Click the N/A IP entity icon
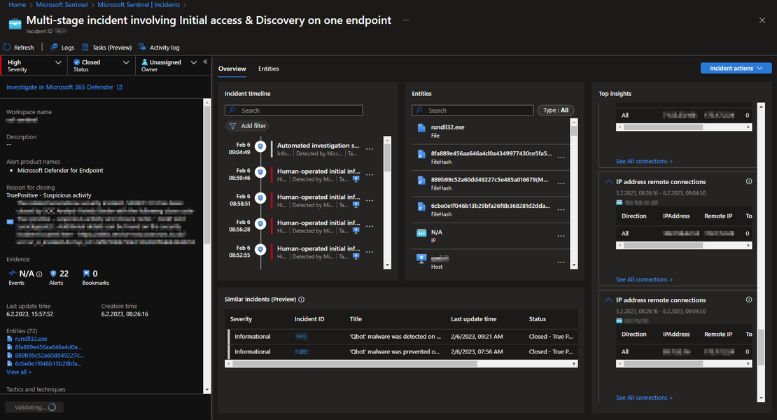 421,233
